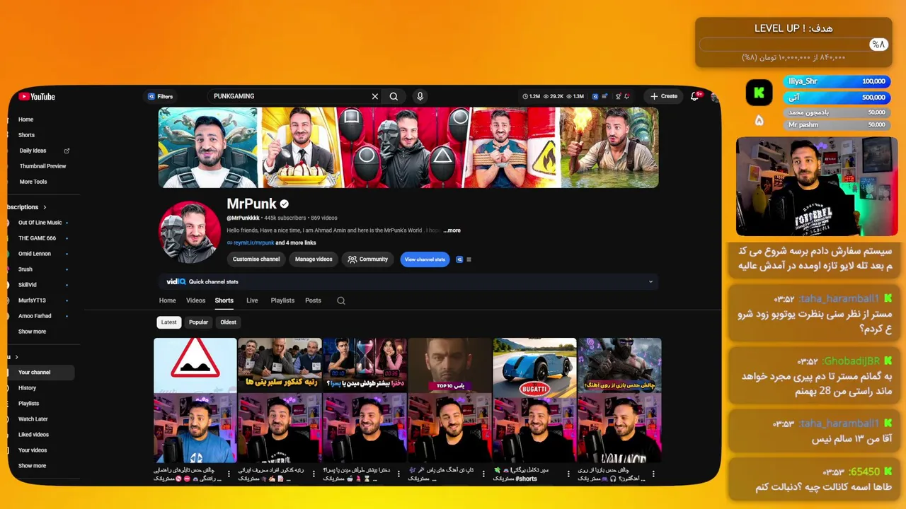Open the vidIQ Filters button
Viewport: 906px width, 509px height.
160,96
